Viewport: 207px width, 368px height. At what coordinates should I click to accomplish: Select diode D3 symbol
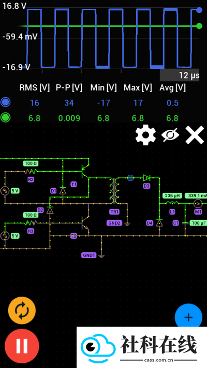click(x=146, y=178)
